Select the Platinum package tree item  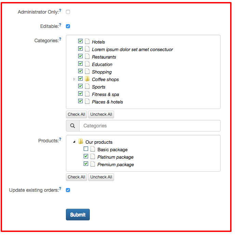pos(115,157)
